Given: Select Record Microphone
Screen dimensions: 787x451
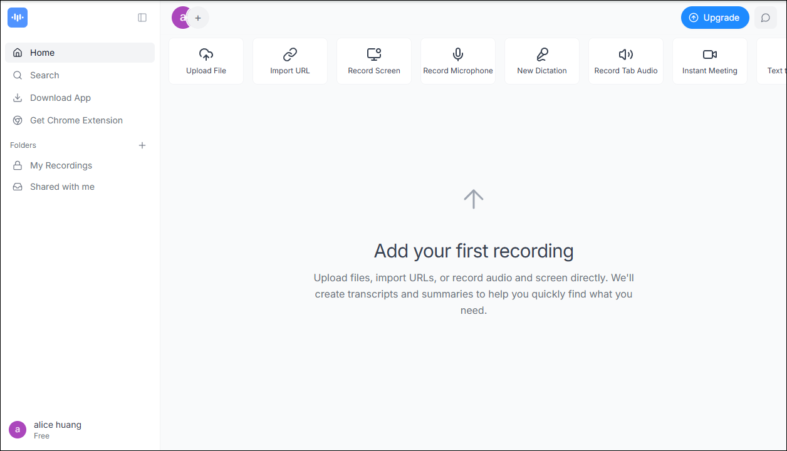Looking at the screenshot, I should click(x=457, y=61).
